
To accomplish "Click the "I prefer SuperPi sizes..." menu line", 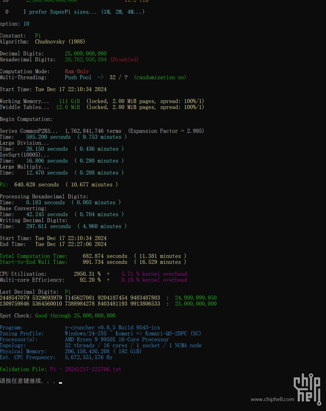I will [x=84, y=12].
